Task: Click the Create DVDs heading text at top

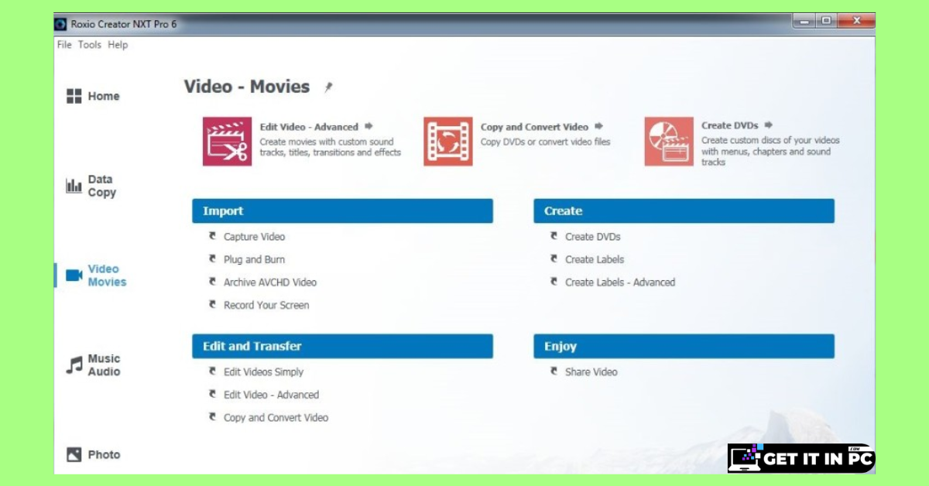Action: pos(730,125)
